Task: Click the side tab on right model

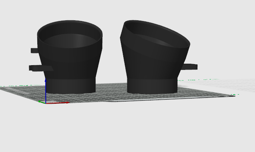Action: 190,67
